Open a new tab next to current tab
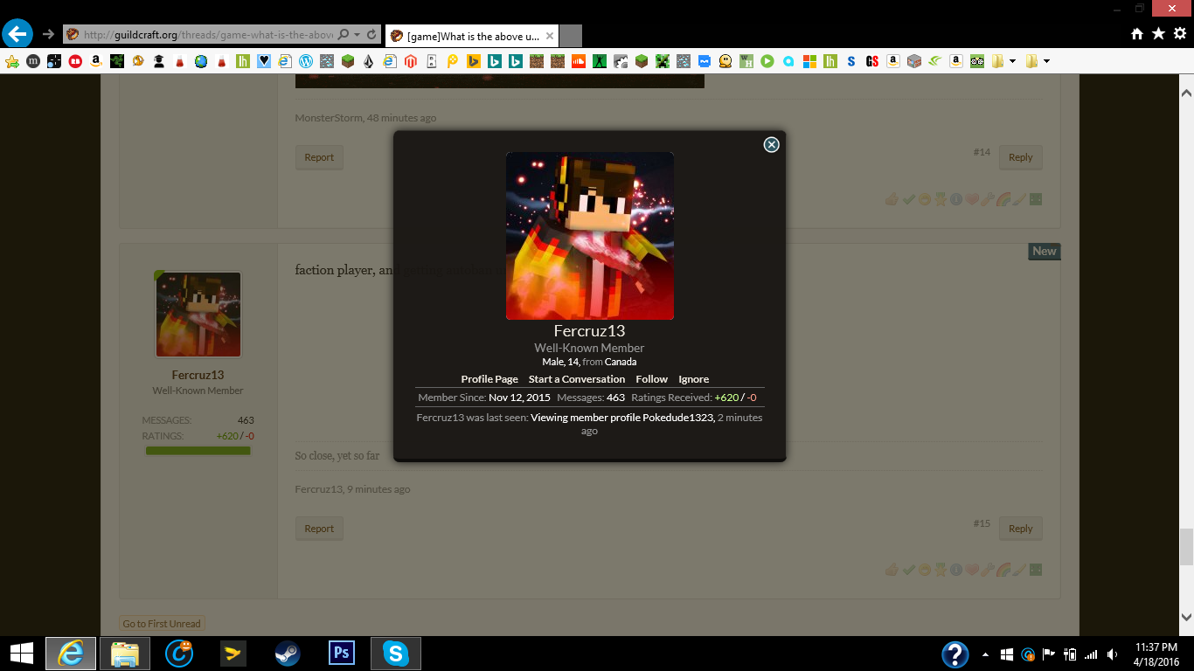1194x671 pixels. (571, 36)
